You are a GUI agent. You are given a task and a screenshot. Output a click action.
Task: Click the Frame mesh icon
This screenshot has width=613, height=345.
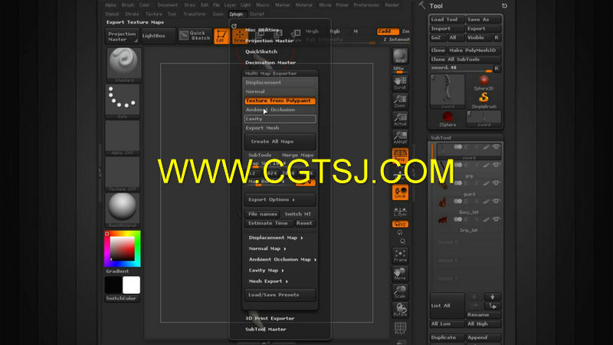pos(400,255)
